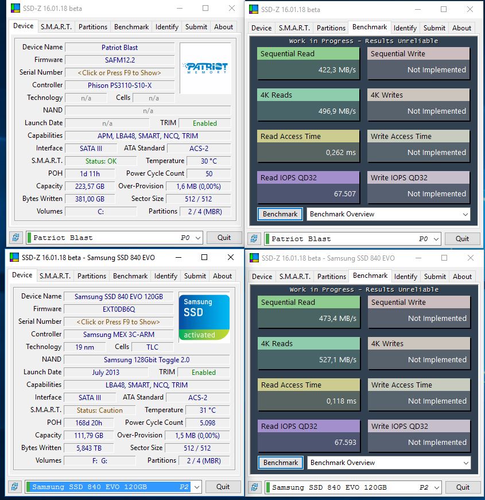Click Sequential Read header for Patriot Blast

pyautogui.click(x=308, y=53)
